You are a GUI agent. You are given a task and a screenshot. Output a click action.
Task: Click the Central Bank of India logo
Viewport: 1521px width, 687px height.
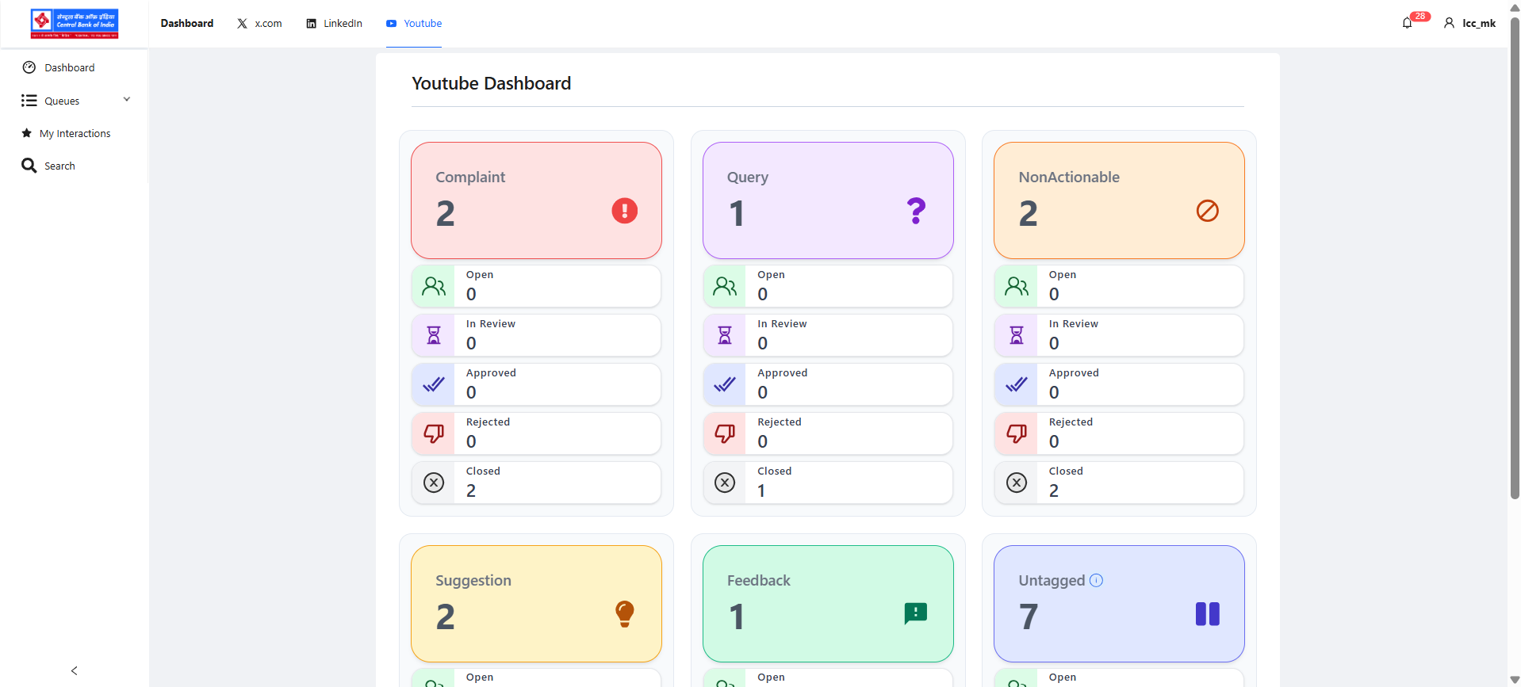click(x=75, y=24)
